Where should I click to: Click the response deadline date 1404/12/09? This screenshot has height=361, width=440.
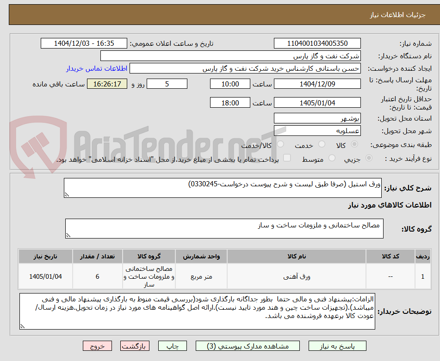[317, 84]
